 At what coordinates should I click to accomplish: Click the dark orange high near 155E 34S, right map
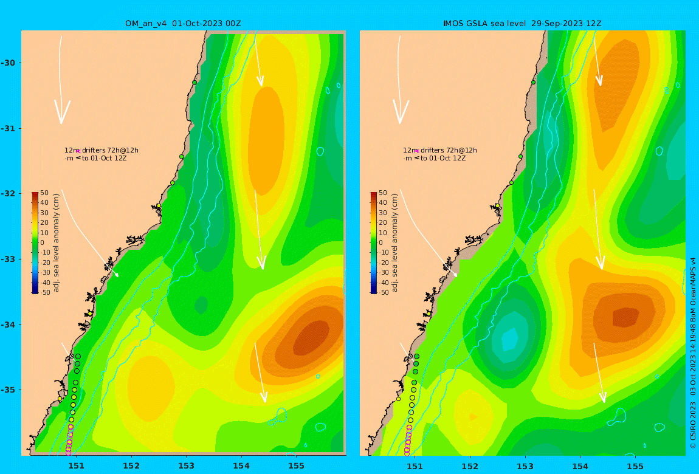click(626, 317)
